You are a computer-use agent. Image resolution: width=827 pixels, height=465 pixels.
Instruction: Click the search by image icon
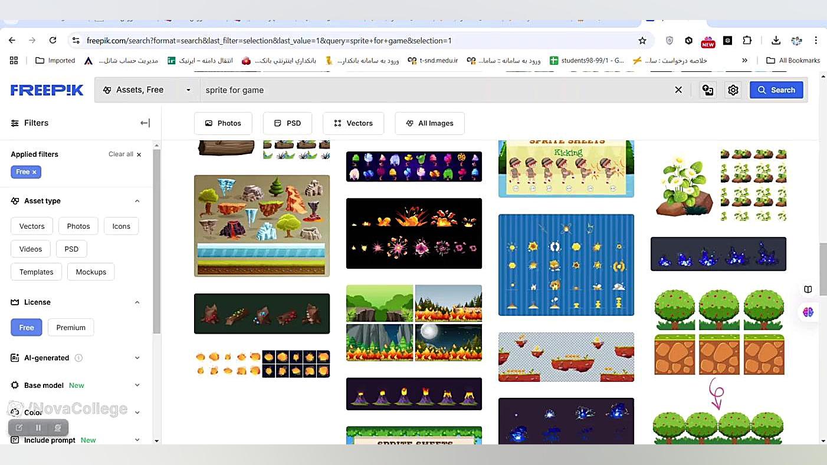pos(708,90)
